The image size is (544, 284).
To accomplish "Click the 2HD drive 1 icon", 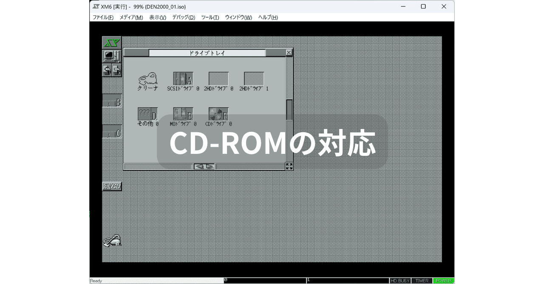I will coord(254,79).
